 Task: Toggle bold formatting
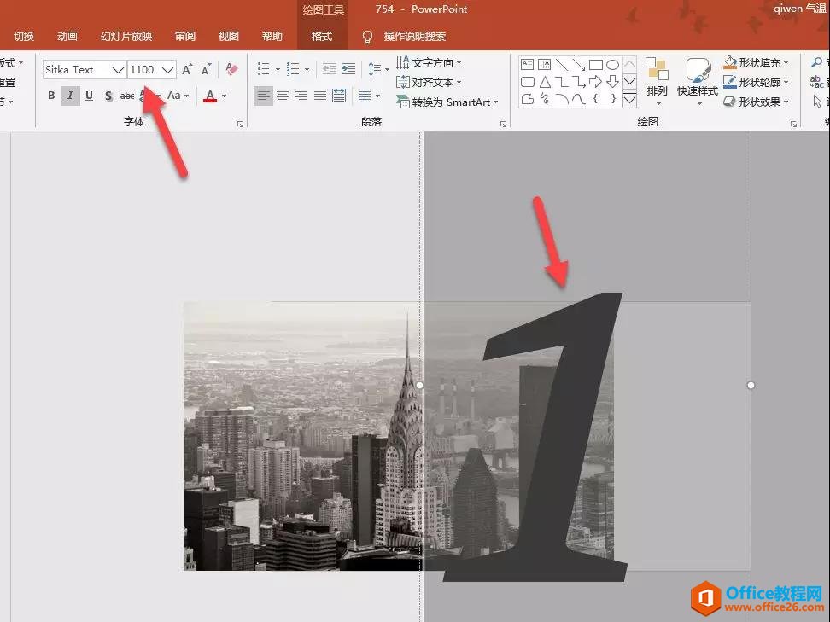pyautogui.click(x=51, y=96)
